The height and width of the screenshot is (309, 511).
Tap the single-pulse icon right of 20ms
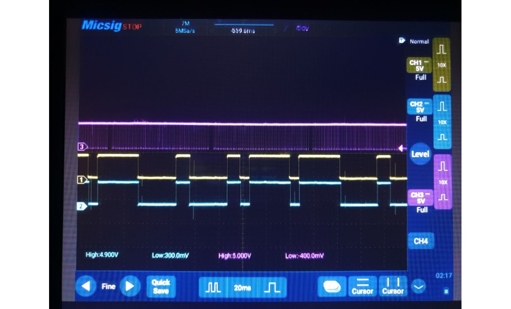click(x=271, y=287)
